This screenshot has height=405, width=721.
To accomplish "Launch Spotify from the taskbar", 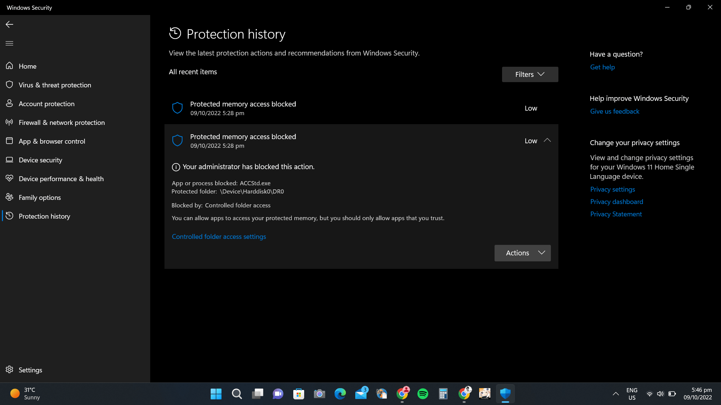I will [423, 394].
